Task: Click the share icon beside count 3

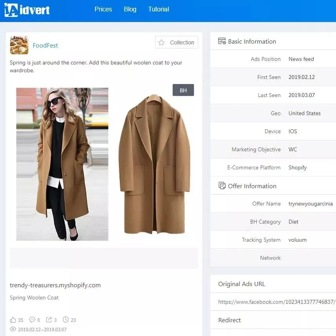Action: 49,319
